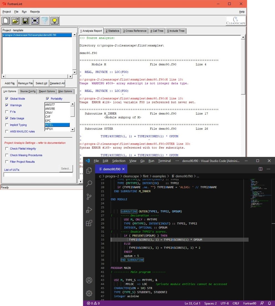Switch to the Call Tree tab
The image size is (275, 306).
pyautogui.click(x=157, y=31)
